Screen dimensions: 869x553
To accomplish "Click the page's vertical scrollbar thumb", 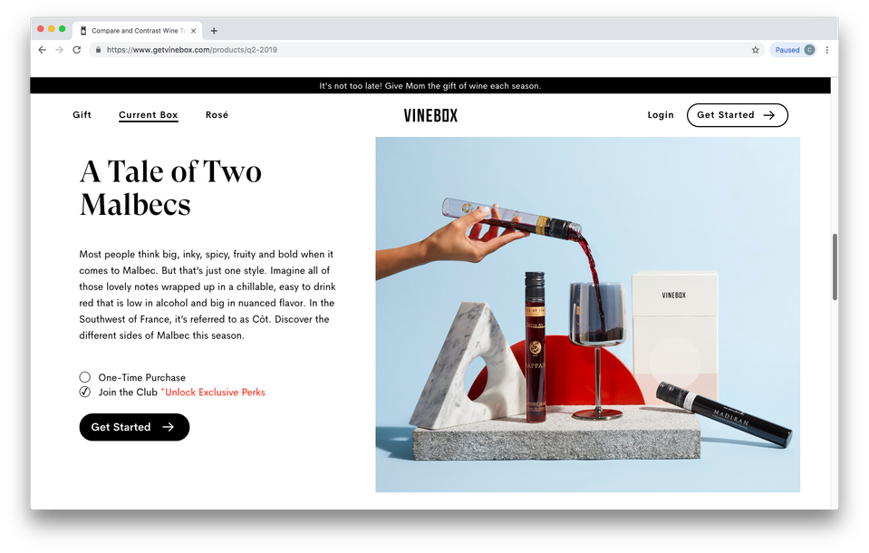I will pos(835,267).
